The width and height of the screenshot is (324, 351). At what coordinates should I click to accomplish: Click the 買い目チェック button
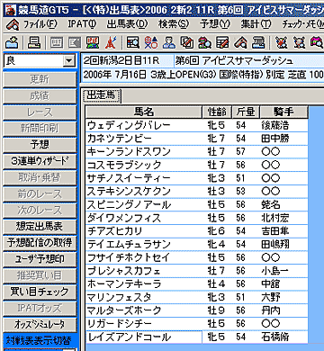40,292
